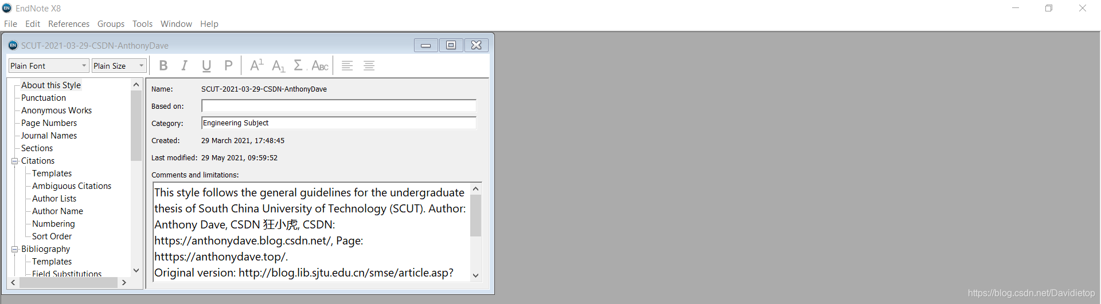Image resolution: width=1101 pixels, height=304 pixels.
Task: Click the tree panel vertical scrollbar thumb
Action: (x=136, y=125)
